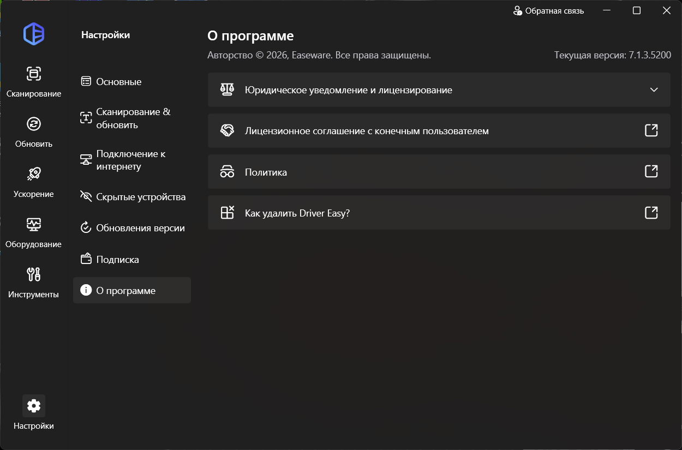Open external link icon for Как удалить Driver Easy
The height and width of the screenshot is (450, 682).
651,212
